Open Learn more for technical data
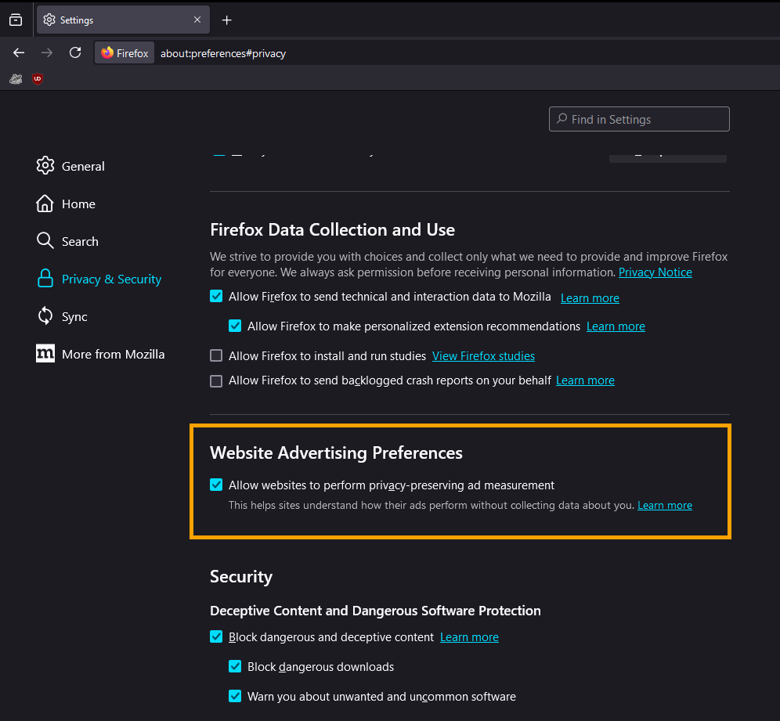Viewport: 780px width, 721px height. [590, 297]
